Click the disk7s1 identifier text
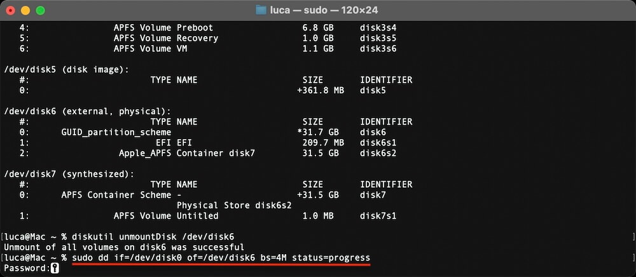This screenshot has height=277, width=636. [x=379, y=215]
